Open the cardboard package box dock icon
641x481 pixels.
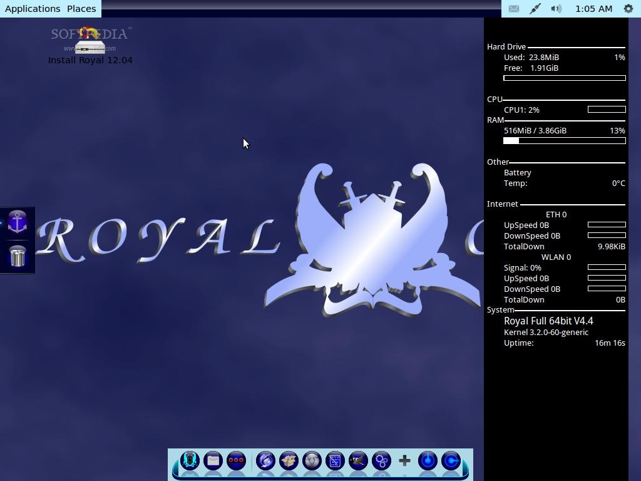tap(289, 460)
